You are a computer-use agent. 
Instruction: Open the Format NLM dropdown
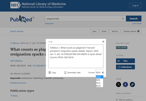[100, 72]
